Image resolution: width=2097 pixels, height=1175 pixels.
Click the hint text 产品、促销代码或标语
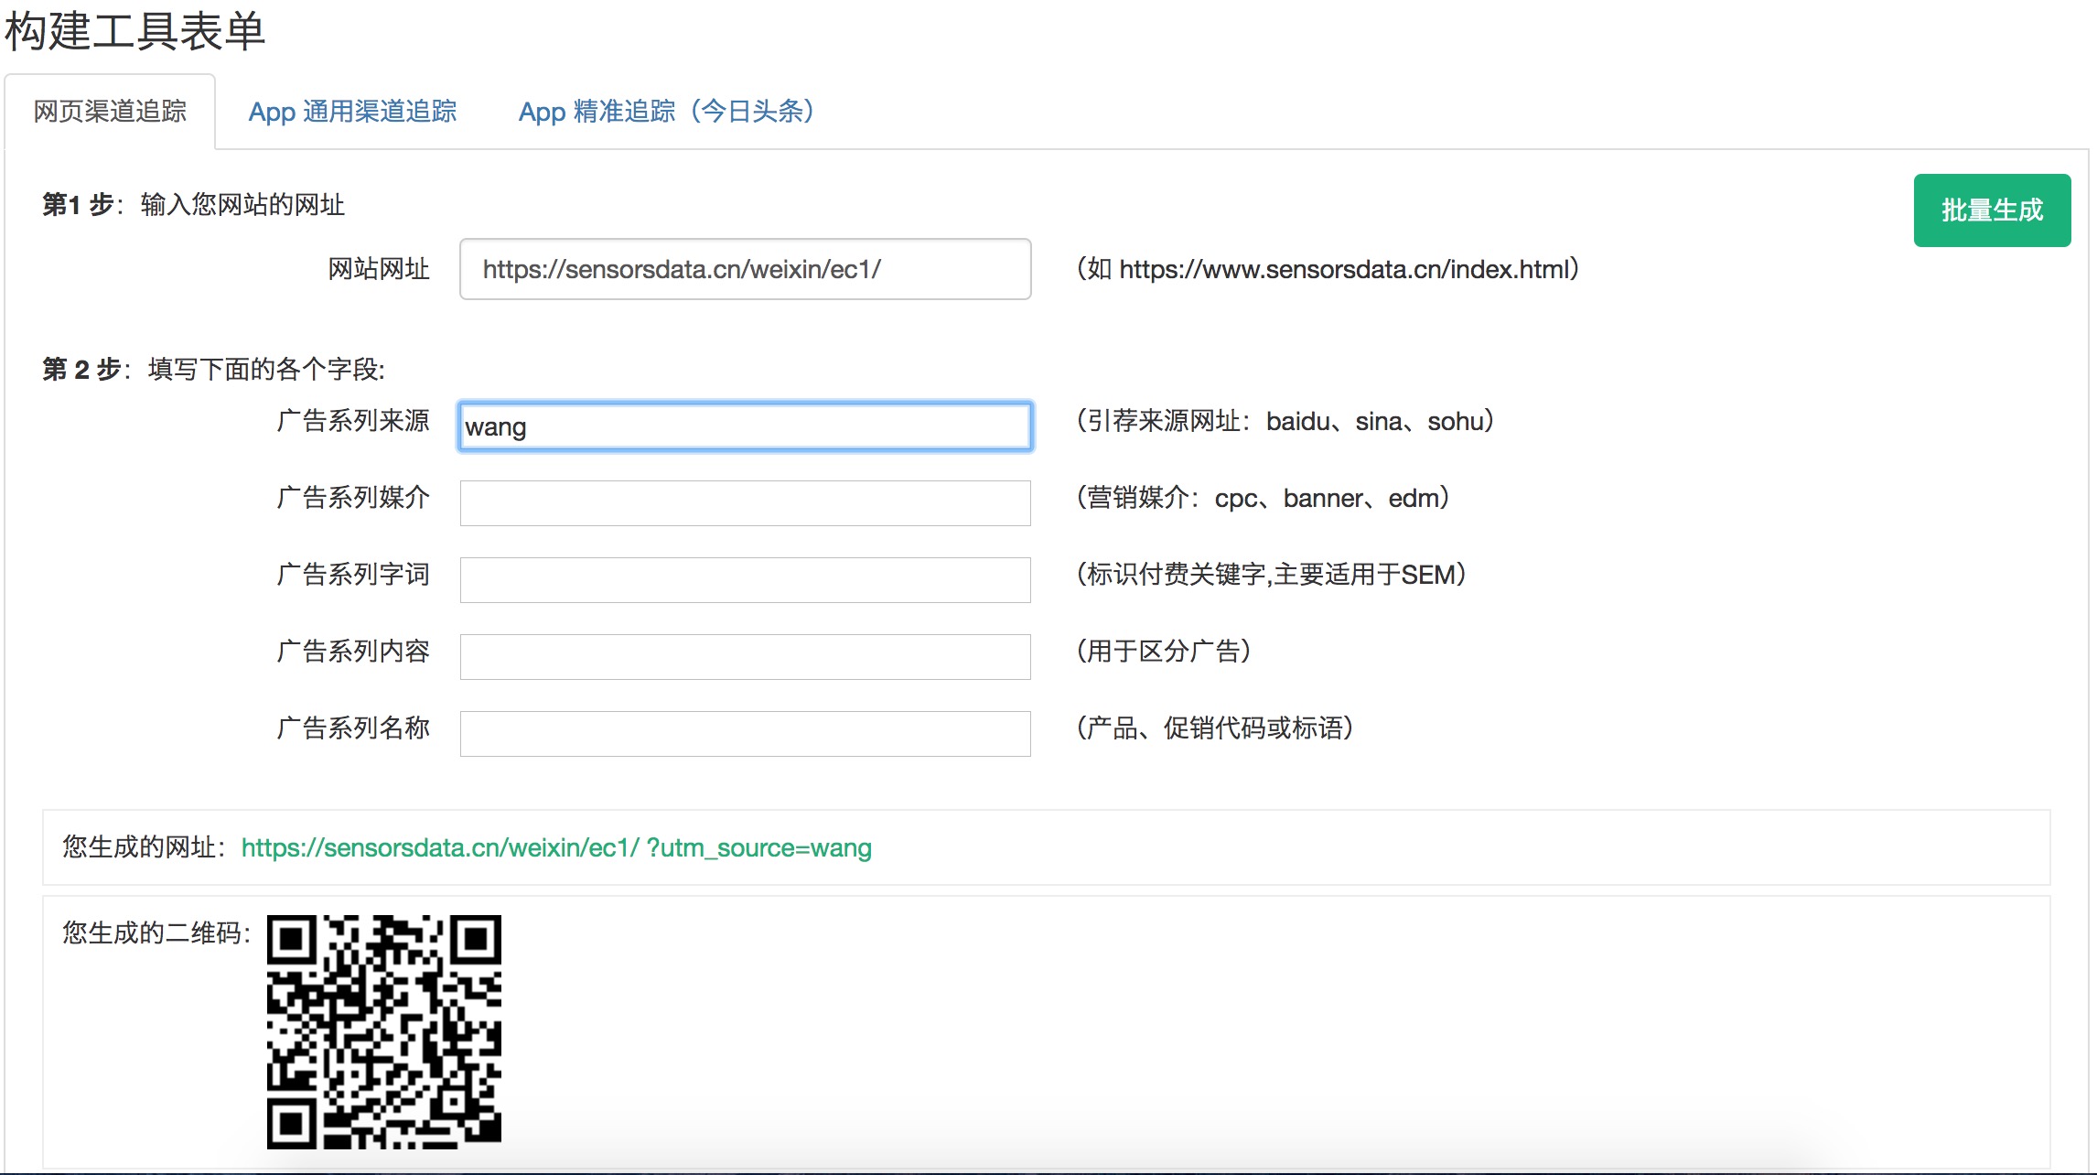[x=1215, y=728]
